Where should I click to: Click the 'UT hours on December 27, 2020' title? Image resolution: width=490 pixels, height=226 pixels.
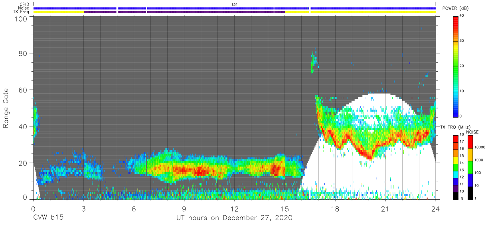[x=235, y=218]
